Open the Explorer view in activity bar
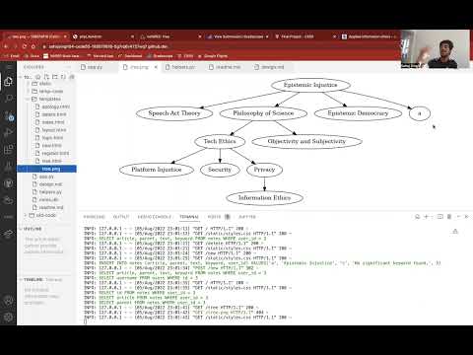Image resolution: width=473 pixels, height=355 pixels. tap(8, 82)
